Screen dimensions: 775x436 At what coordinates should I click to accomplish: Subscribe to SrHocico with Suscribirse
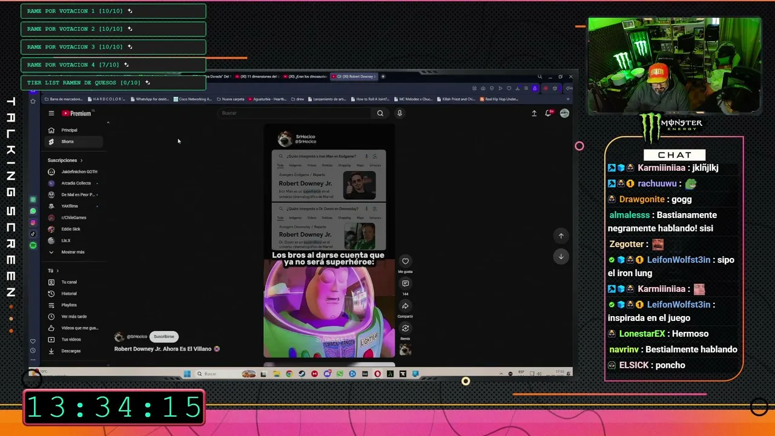(164, 337)
